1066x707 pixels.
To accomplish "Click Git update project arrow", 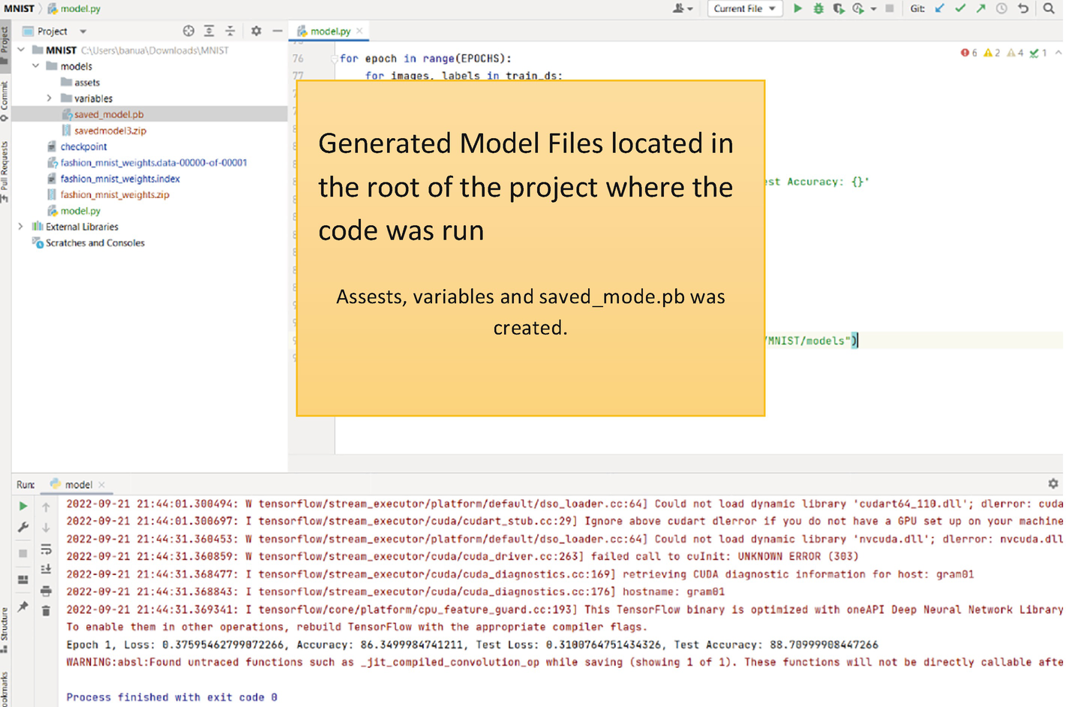I will pyautogui.click(x=940, y=8).
